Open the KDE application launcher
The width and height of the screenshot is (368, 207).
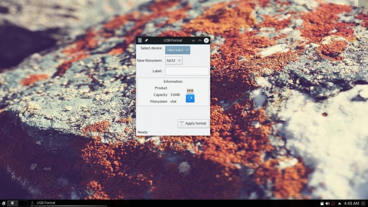click(4, 203)
